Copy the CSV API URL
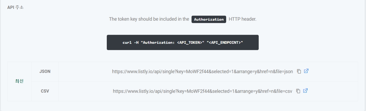Screen dimensions: 366x111 coord(298,91)
